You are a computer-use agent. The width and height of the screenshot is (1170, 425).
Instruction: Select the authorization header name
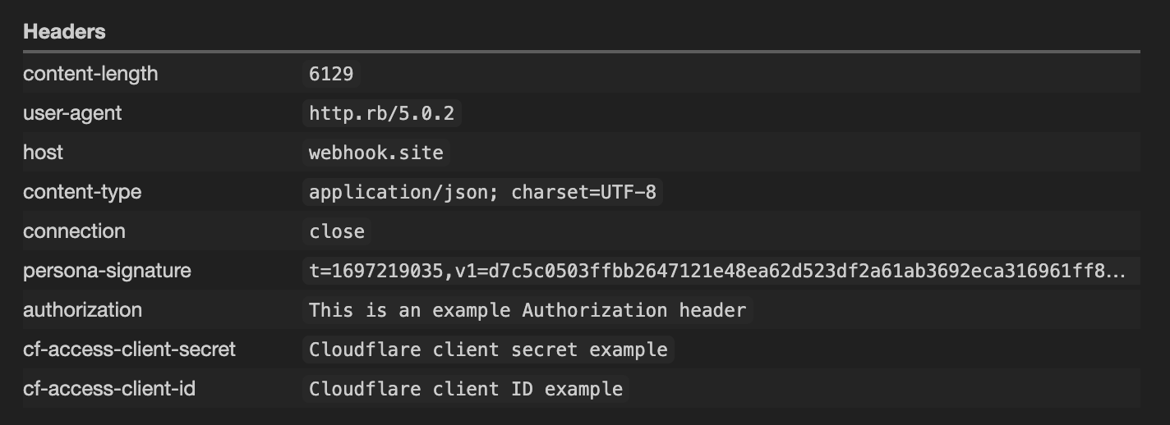click(82, 310)
